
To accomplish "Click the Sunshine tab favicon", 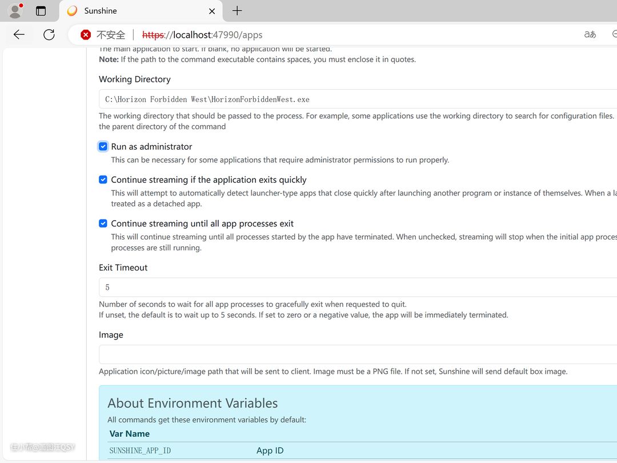I will 72,11.
